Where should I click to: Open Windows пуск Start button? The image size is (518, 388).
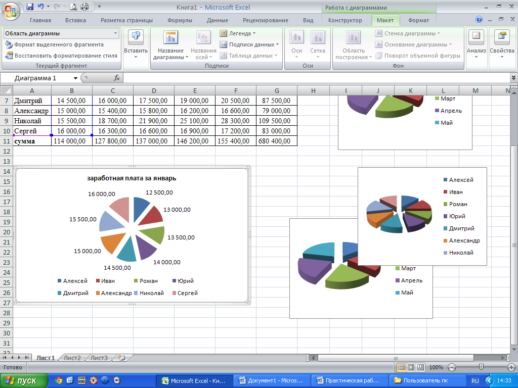pos(24,381)
